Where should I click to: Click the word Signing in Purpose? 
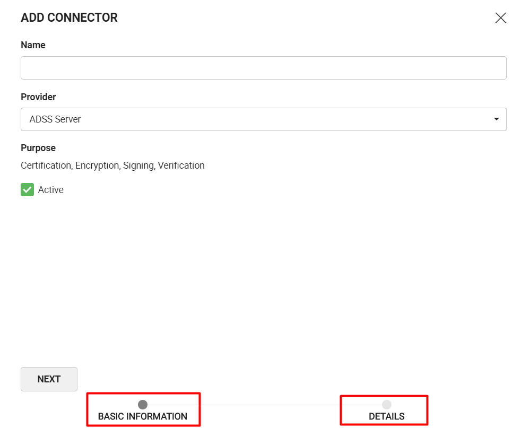coord(138,165)
